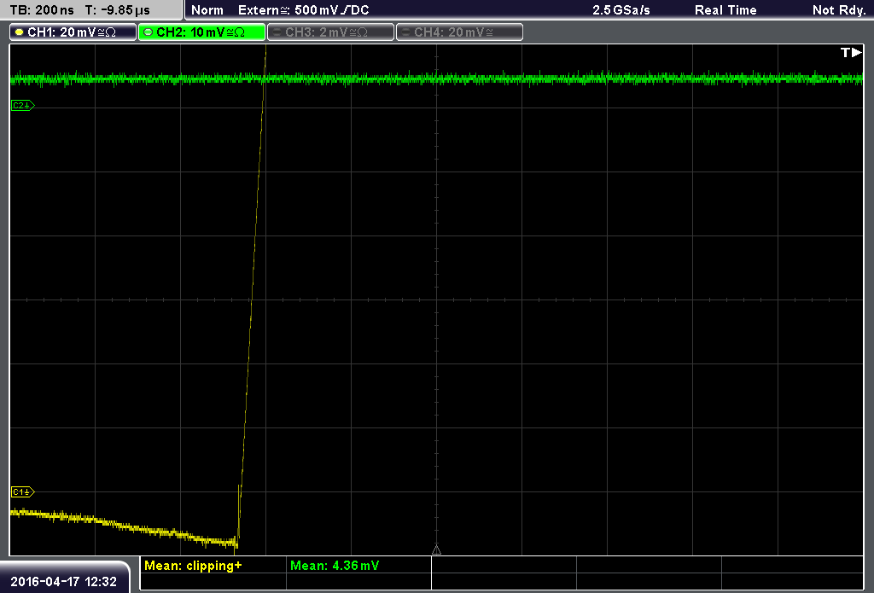
Task: Click the C1 ground level marker
Action: pyautogui.click(x=22, y=492)
